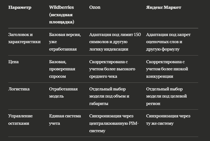This screenshot has width=210, height=141.
Task: Click cell Синхронизация через ту же систему
Action: click(x=168, y=120)
